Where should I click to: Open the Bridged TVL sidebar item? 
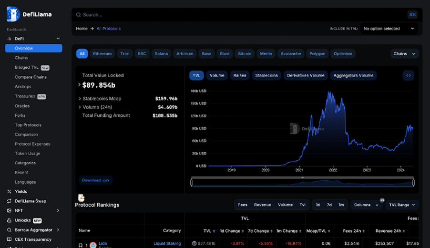tap(32, 68)
